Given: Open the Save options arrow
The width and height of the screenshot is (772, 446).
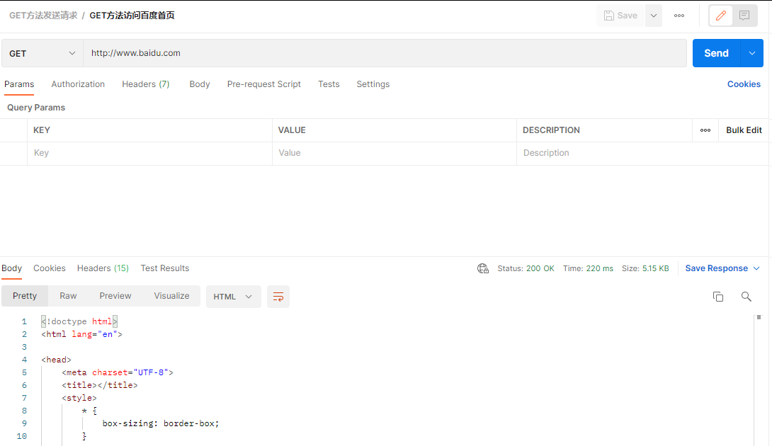Looking at the screenshot, I should [x=653, y=16].
